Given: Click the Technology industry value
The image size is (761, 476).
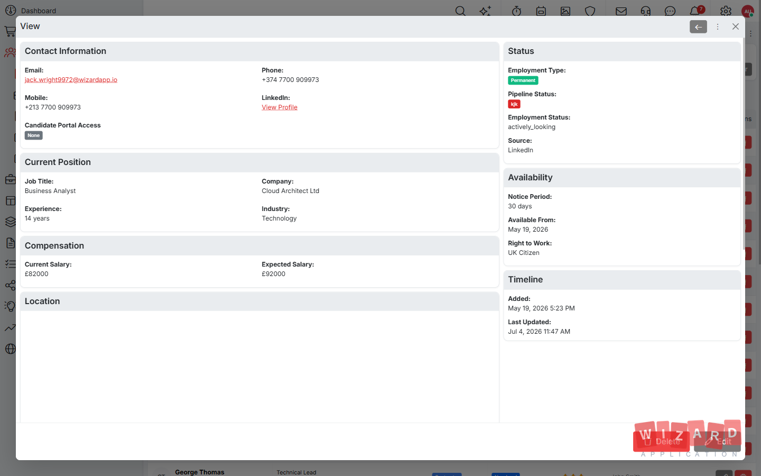Looking at the screenshot, I should 279,218.
